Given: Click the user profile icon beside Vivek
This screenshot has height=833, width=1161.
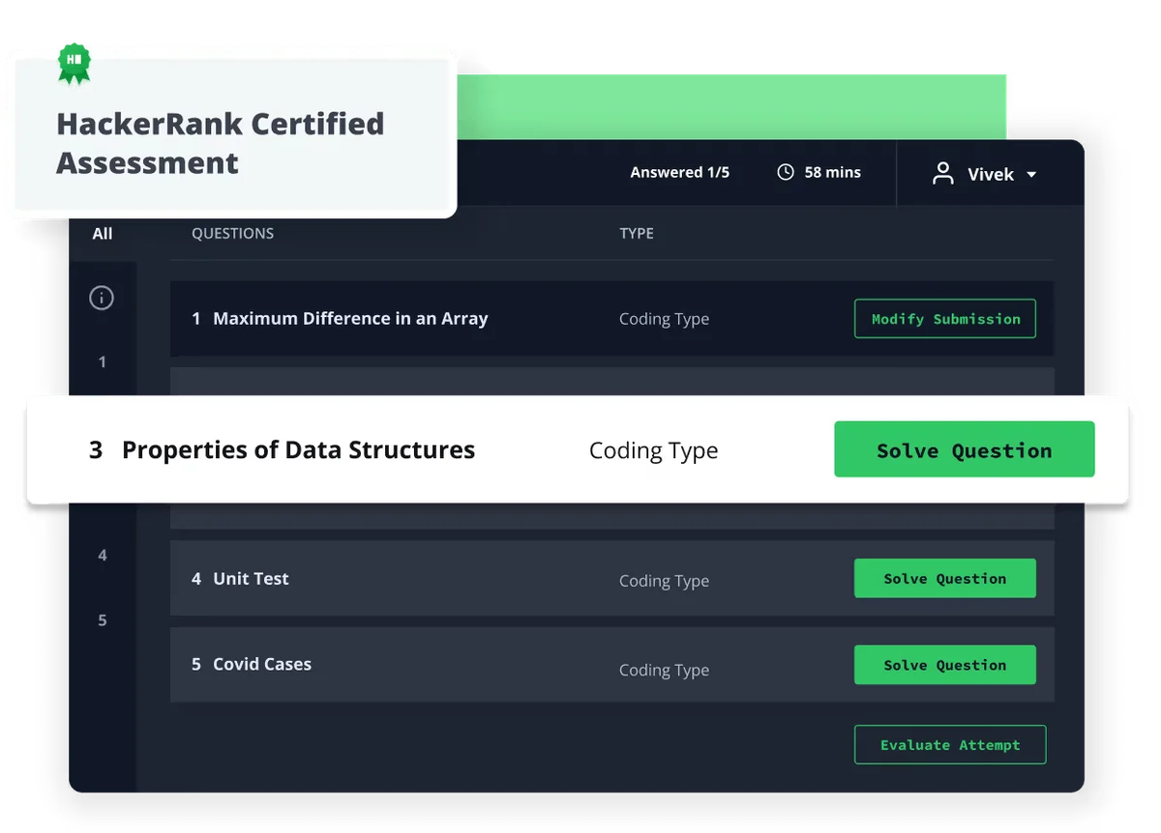Looking at the screenshot, I should [x=943, y=174].
